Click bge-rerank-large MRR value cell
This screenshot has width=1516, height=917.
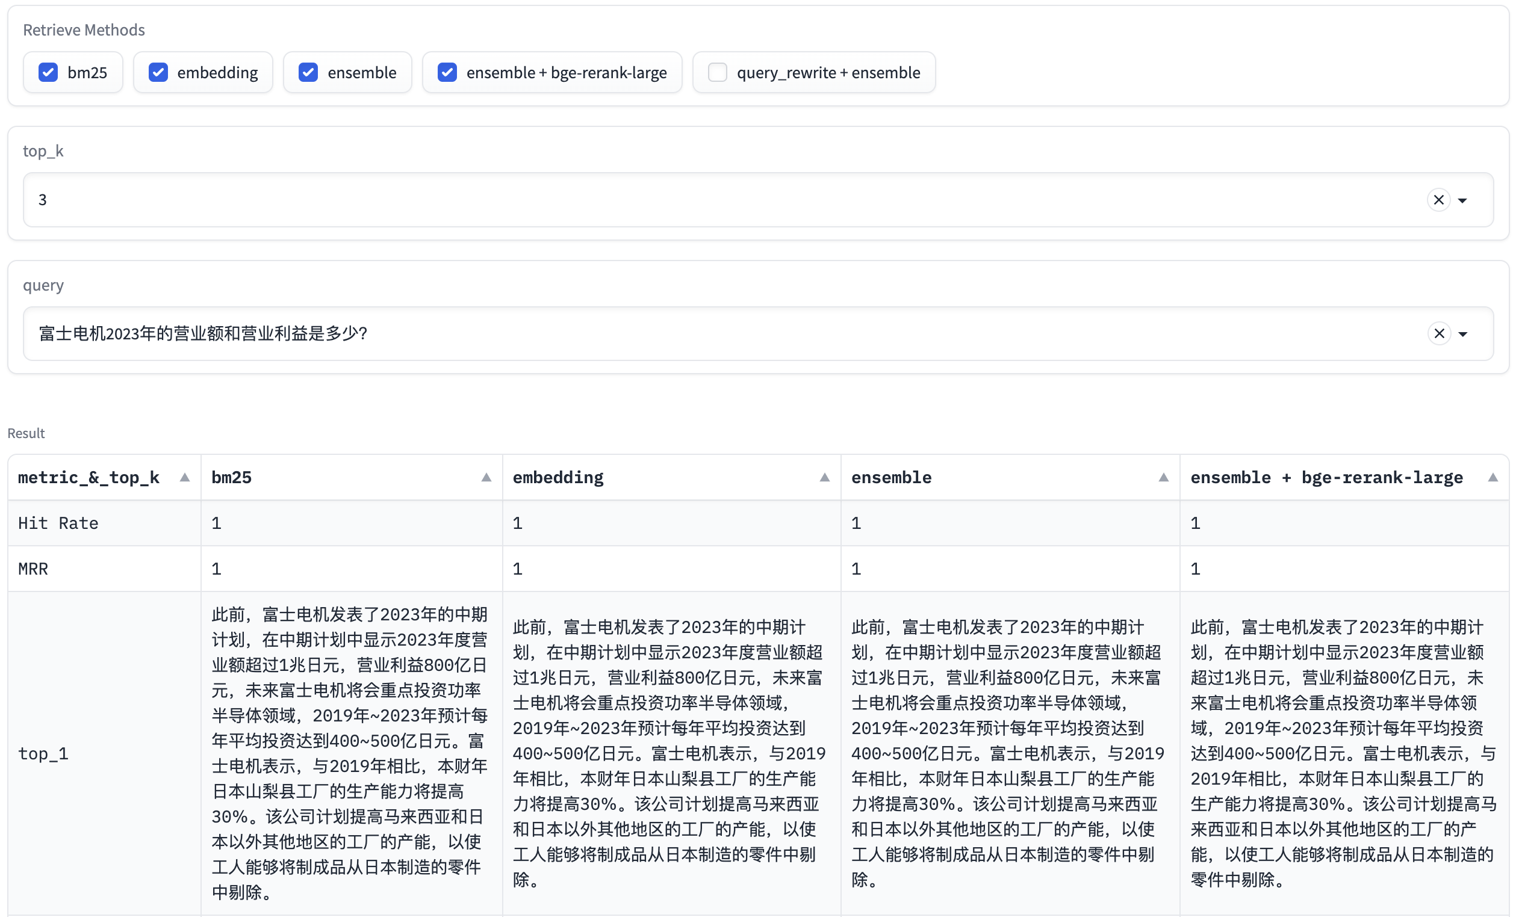tap(1344, 569)
